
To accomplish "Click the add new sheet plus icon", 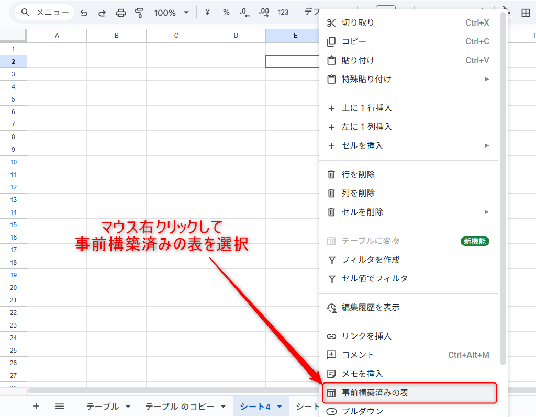I will pyautogui.click(x=36, y=406).
